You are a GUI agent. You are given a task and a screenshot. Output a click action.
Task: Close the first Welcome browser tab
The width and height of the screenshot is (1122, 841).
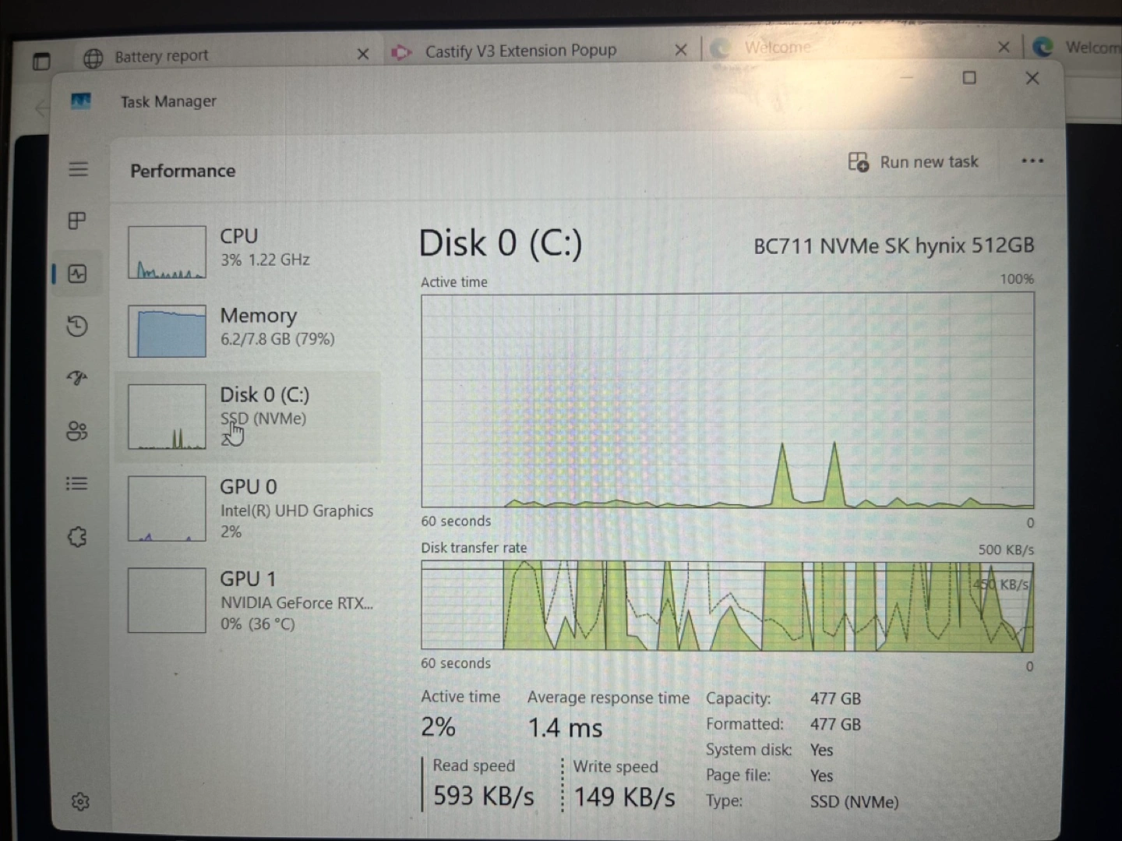coord(1004,48)
